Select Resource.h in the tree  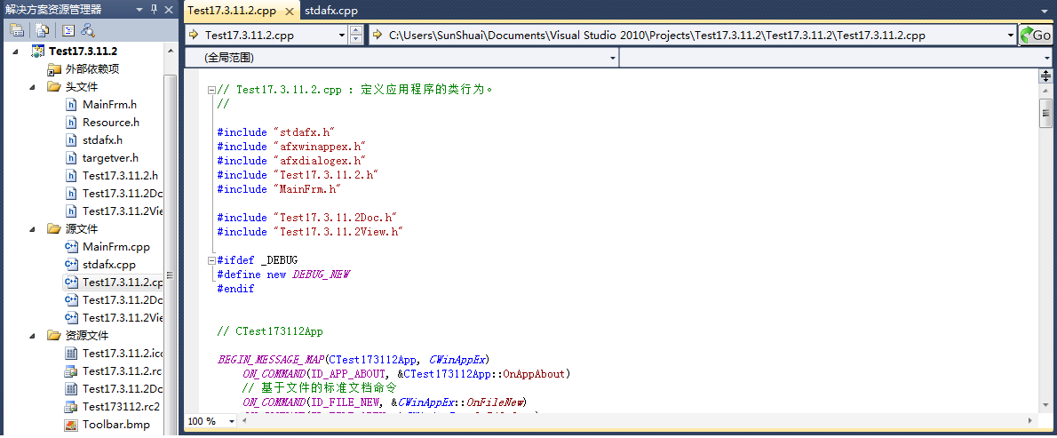110,123
